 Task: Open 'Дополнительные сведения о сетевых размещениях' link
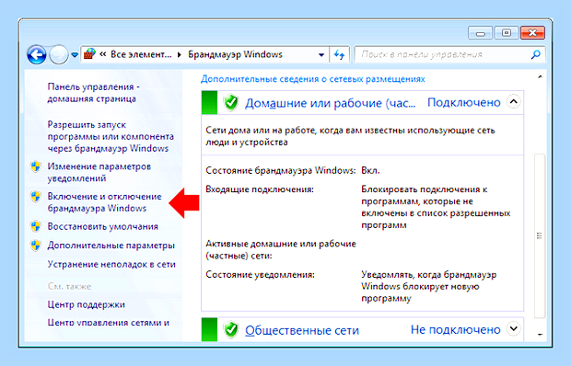pyautogui.click(x=313, y=79)
